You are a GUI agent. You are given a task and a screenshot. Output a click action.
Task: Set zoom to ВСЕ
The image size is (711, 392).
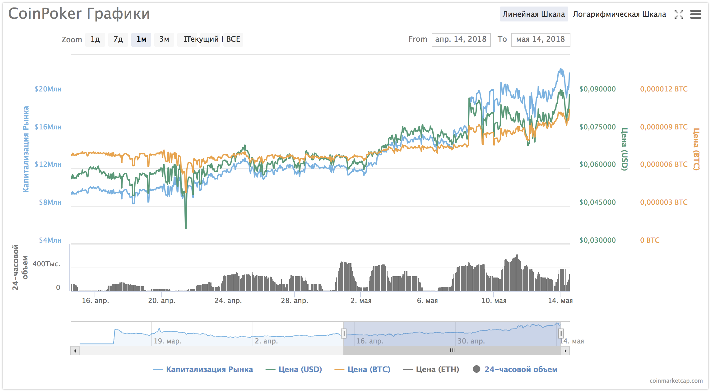pyautogui.click(x=233, y=40)
